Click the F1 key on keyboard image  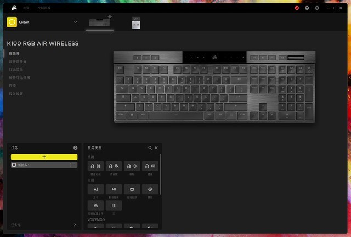(x=138, y=70)
